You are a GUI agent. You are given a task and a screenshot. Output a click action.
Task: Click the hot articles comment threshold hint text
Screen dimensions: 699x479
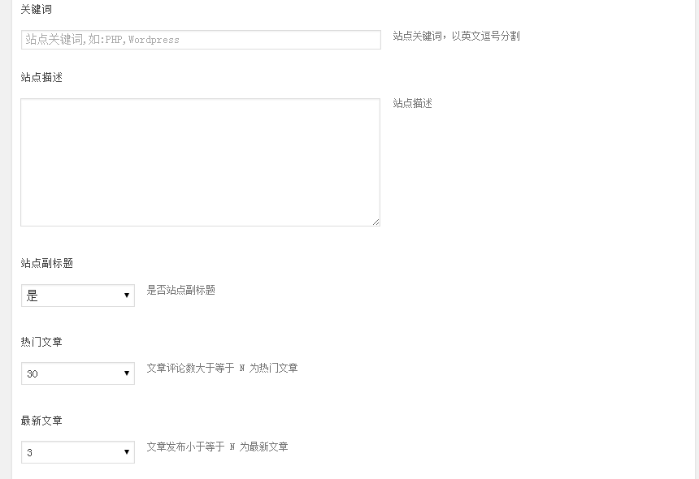point(220,368)
